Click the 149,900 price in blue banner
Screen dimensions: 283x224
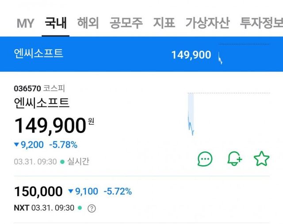tap(191, 55)
